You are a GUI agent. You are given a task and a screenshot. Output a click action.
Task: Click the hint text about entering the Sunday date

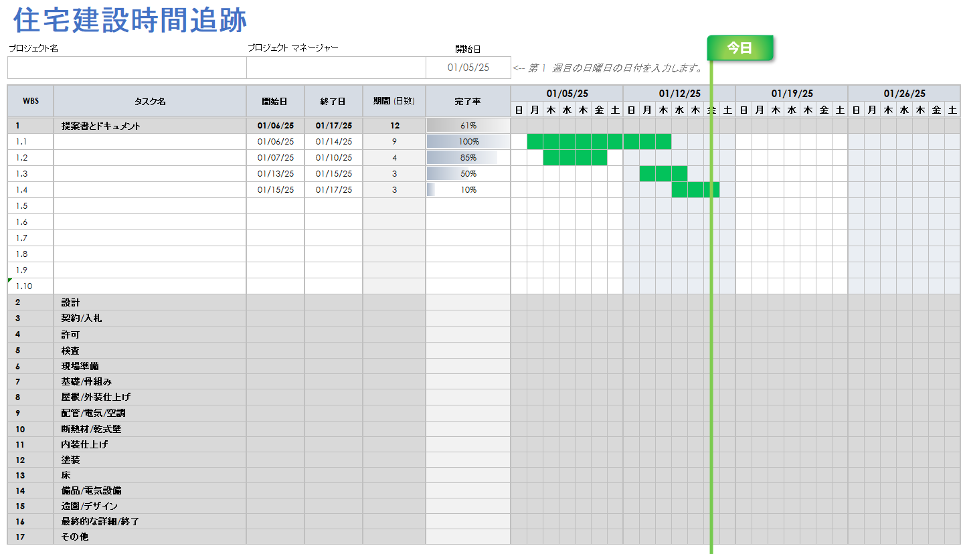(608, 68)
